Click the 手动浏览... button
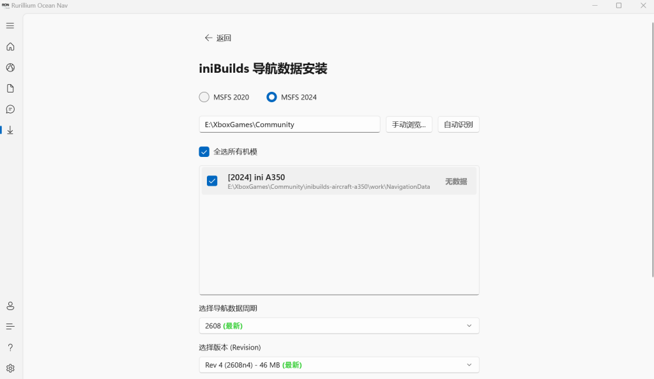The width and height of the screenshot is (654, 379). 409,124
